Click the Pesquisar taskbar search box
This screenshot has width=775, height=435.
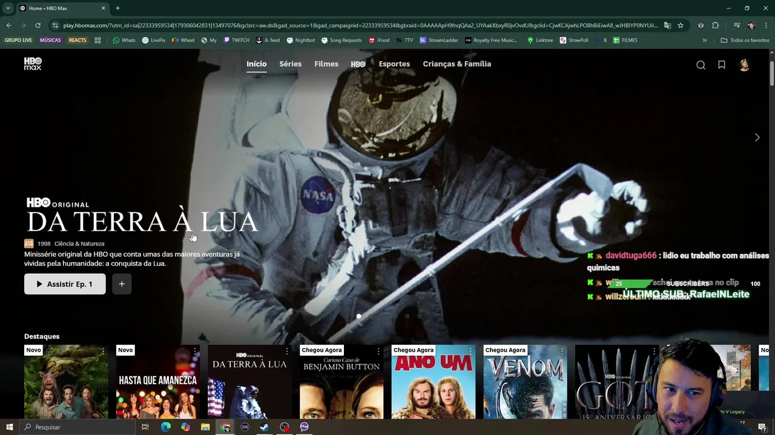[x=77, y=427]
